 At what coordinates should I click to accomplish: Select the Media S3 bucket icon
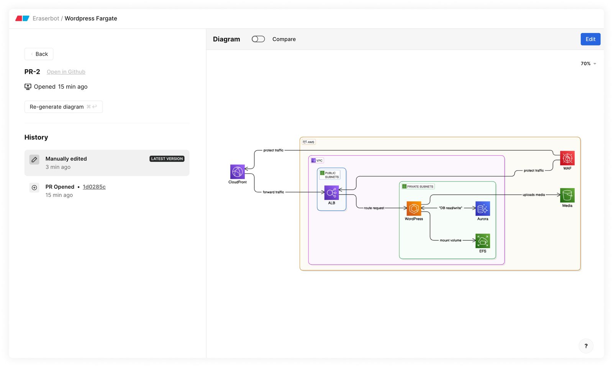[567, 195]
